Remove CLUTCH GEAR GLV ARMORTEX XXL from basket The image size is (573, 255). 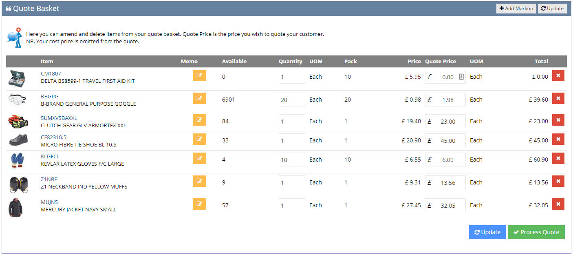tap(558, 120)
